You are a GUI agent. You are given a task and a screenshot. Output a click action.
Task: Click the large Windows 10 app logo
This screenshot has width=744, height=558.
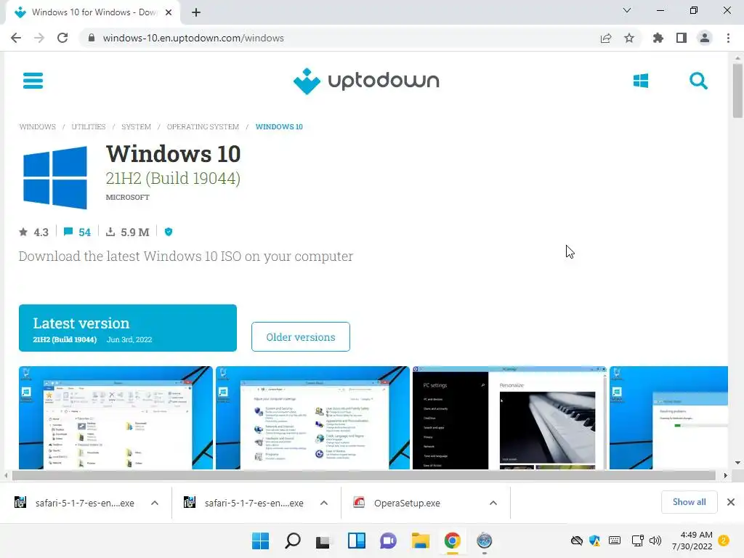[x=55, y=177]
